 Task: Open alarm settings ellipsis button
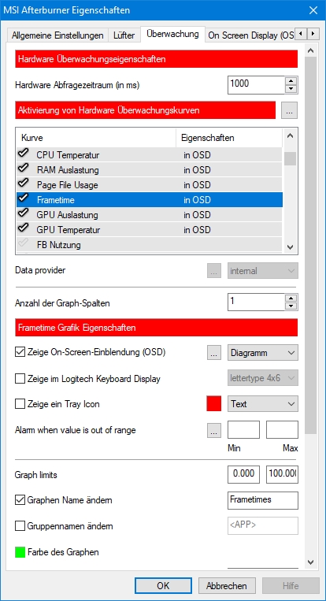tap(214, 430)
